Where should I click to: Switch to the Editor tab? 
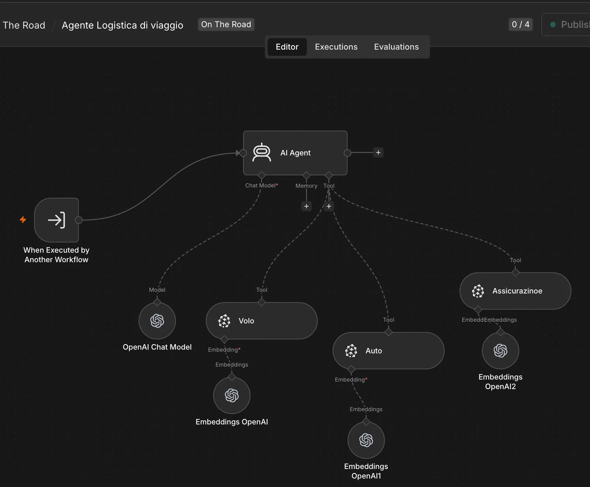pos(287,47)
